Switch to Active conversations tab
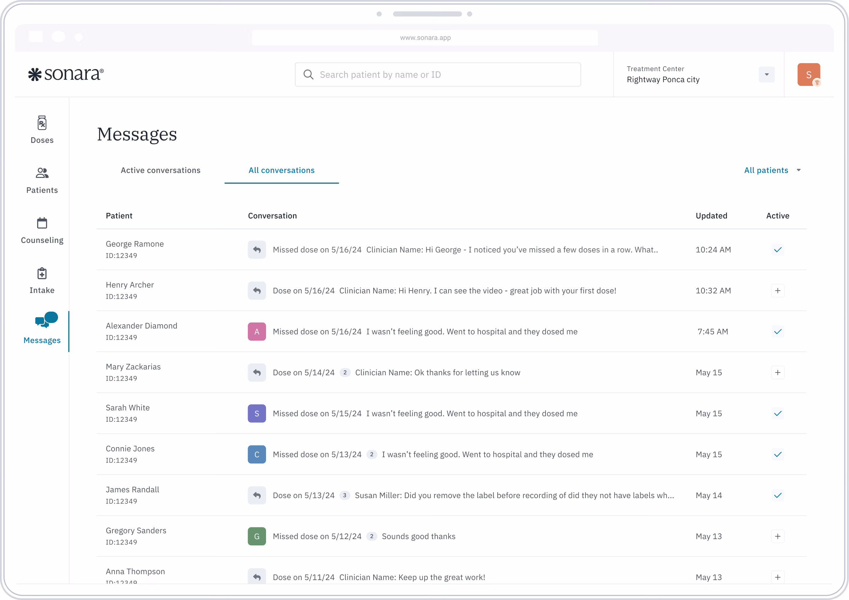Screen dimensions: 849x600 (x=160, y=171)
